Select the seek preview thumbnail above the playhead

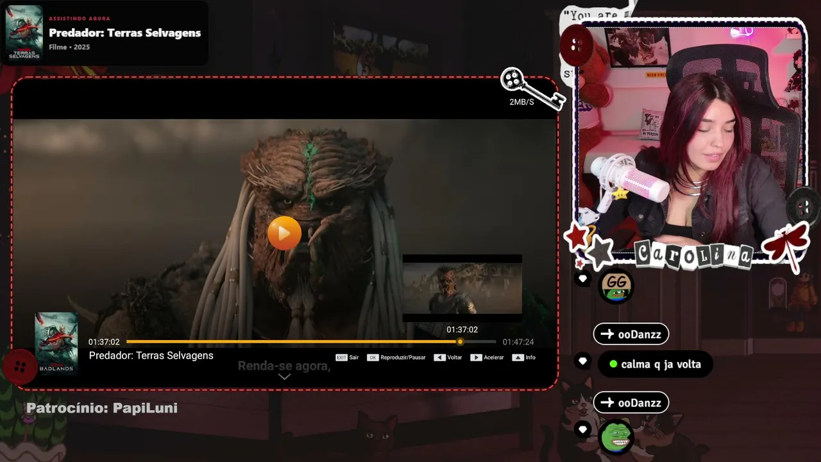462,288
